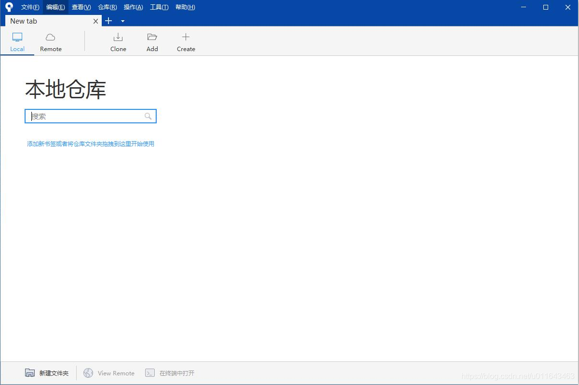
Task: Click the 新建文件夹 folder icon
Action: (x=30, y=372)
